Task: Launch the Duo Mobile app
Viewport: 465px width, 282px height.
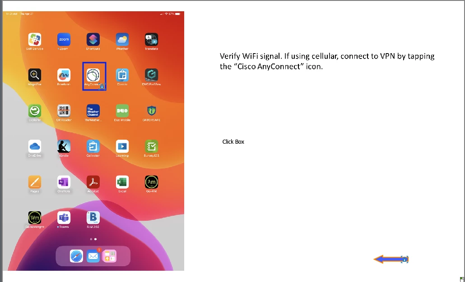Action: pyautogui.click(x=122, y=111)
